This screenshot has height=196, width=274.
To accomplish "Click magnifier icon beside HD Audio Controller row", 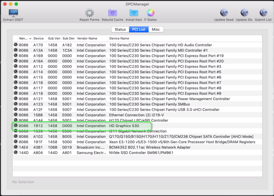I will (16, 45).
